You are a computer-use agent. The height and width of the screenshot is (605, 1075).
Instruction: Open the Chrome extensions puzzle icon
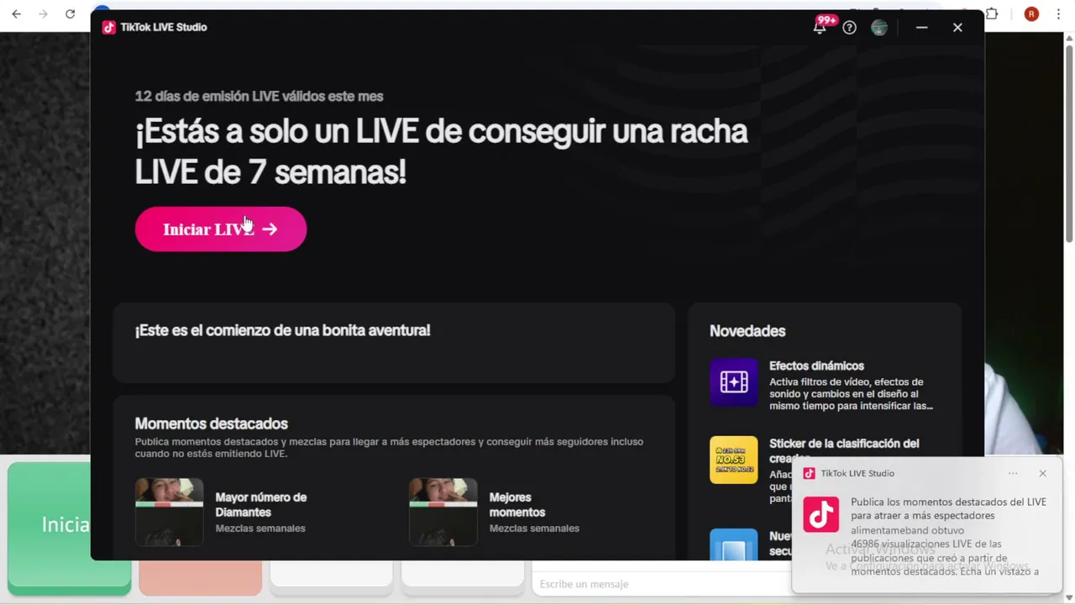coord(992,13)
